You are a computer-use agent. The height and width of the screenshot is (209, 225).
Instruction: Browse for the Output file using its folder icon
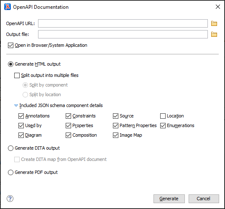[214, 34]
